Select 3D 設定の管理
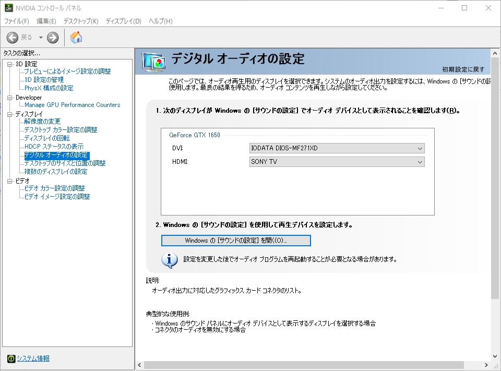This screenshot has height=371, width=501. tap(44, 79)
